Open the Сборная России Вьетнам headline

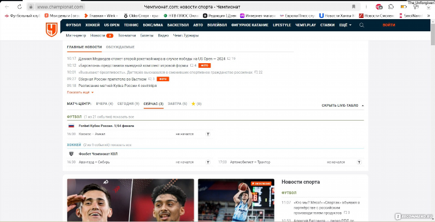pos(113,79)
